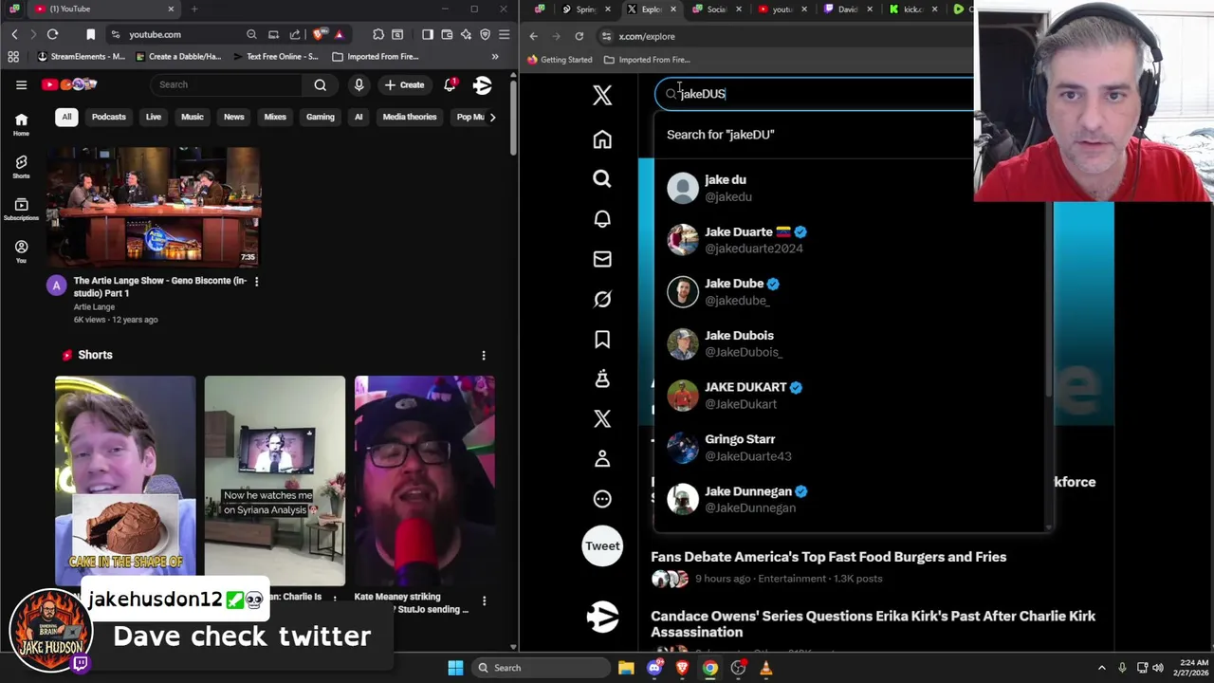This screenshot has height=683, width=1214.
Task: Open options for Kate Meaney short
Action: pyautogui.click(x=484, y=600)
